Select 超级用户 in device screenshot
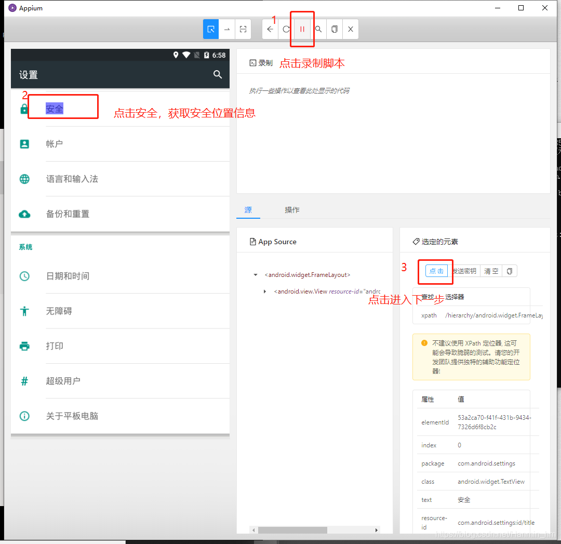Image resolution: width=561 pixels, height=544 pixels. (x=63, y=381)
